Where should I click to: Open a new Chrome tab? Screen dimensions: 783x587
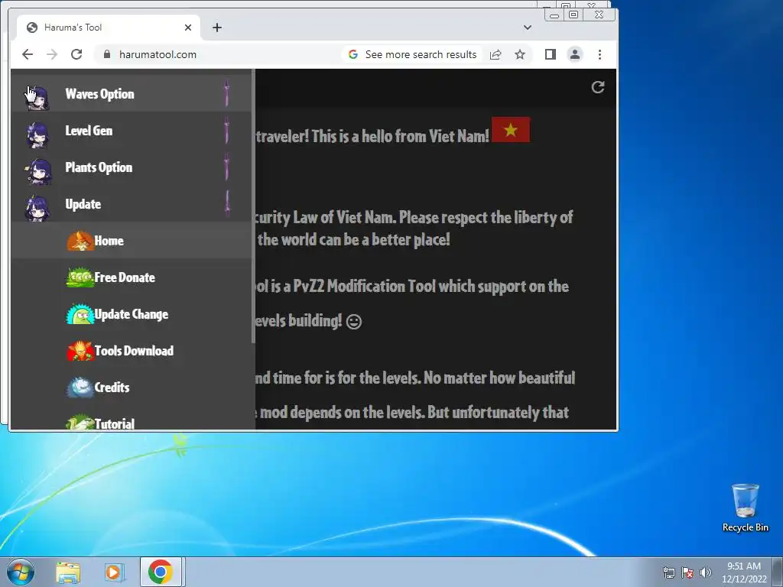pyautogui.click(x=216, y=28)
